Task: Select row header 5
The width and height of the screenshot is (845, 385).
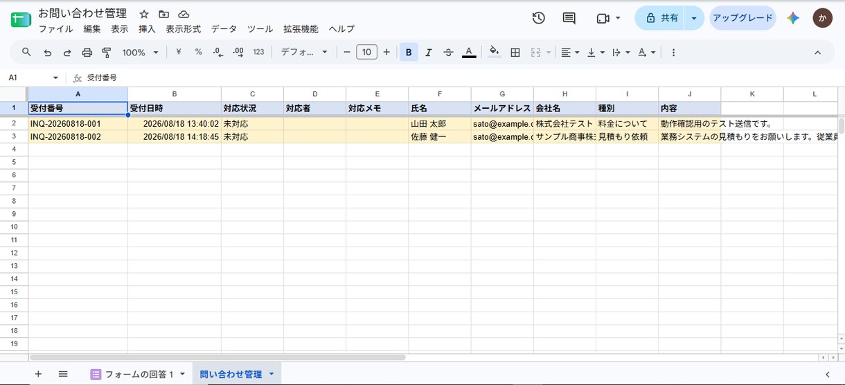Action: tap(14, 162)
